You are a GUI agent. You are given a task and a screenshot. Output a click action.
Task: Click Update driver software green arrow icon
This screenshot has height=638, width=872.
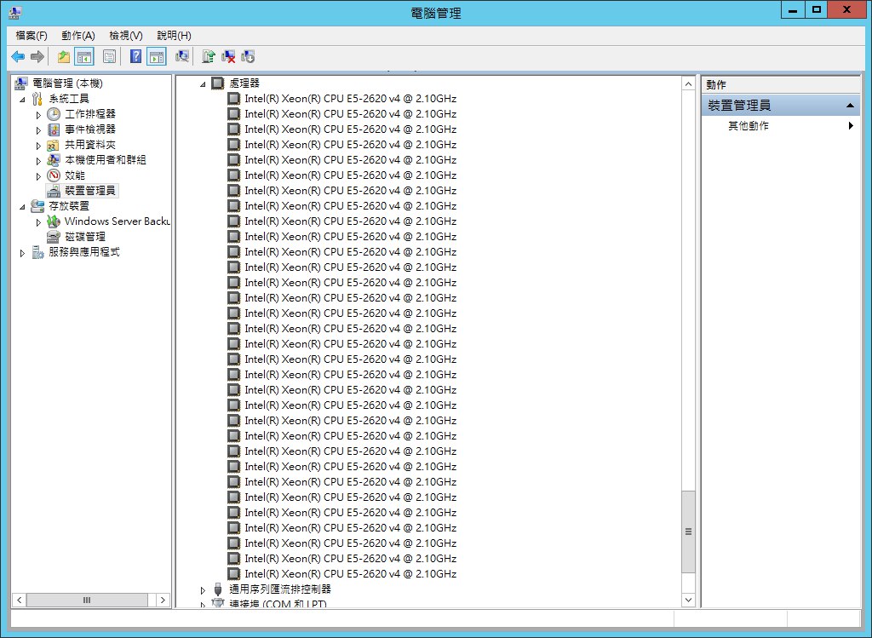click(209, 56)
